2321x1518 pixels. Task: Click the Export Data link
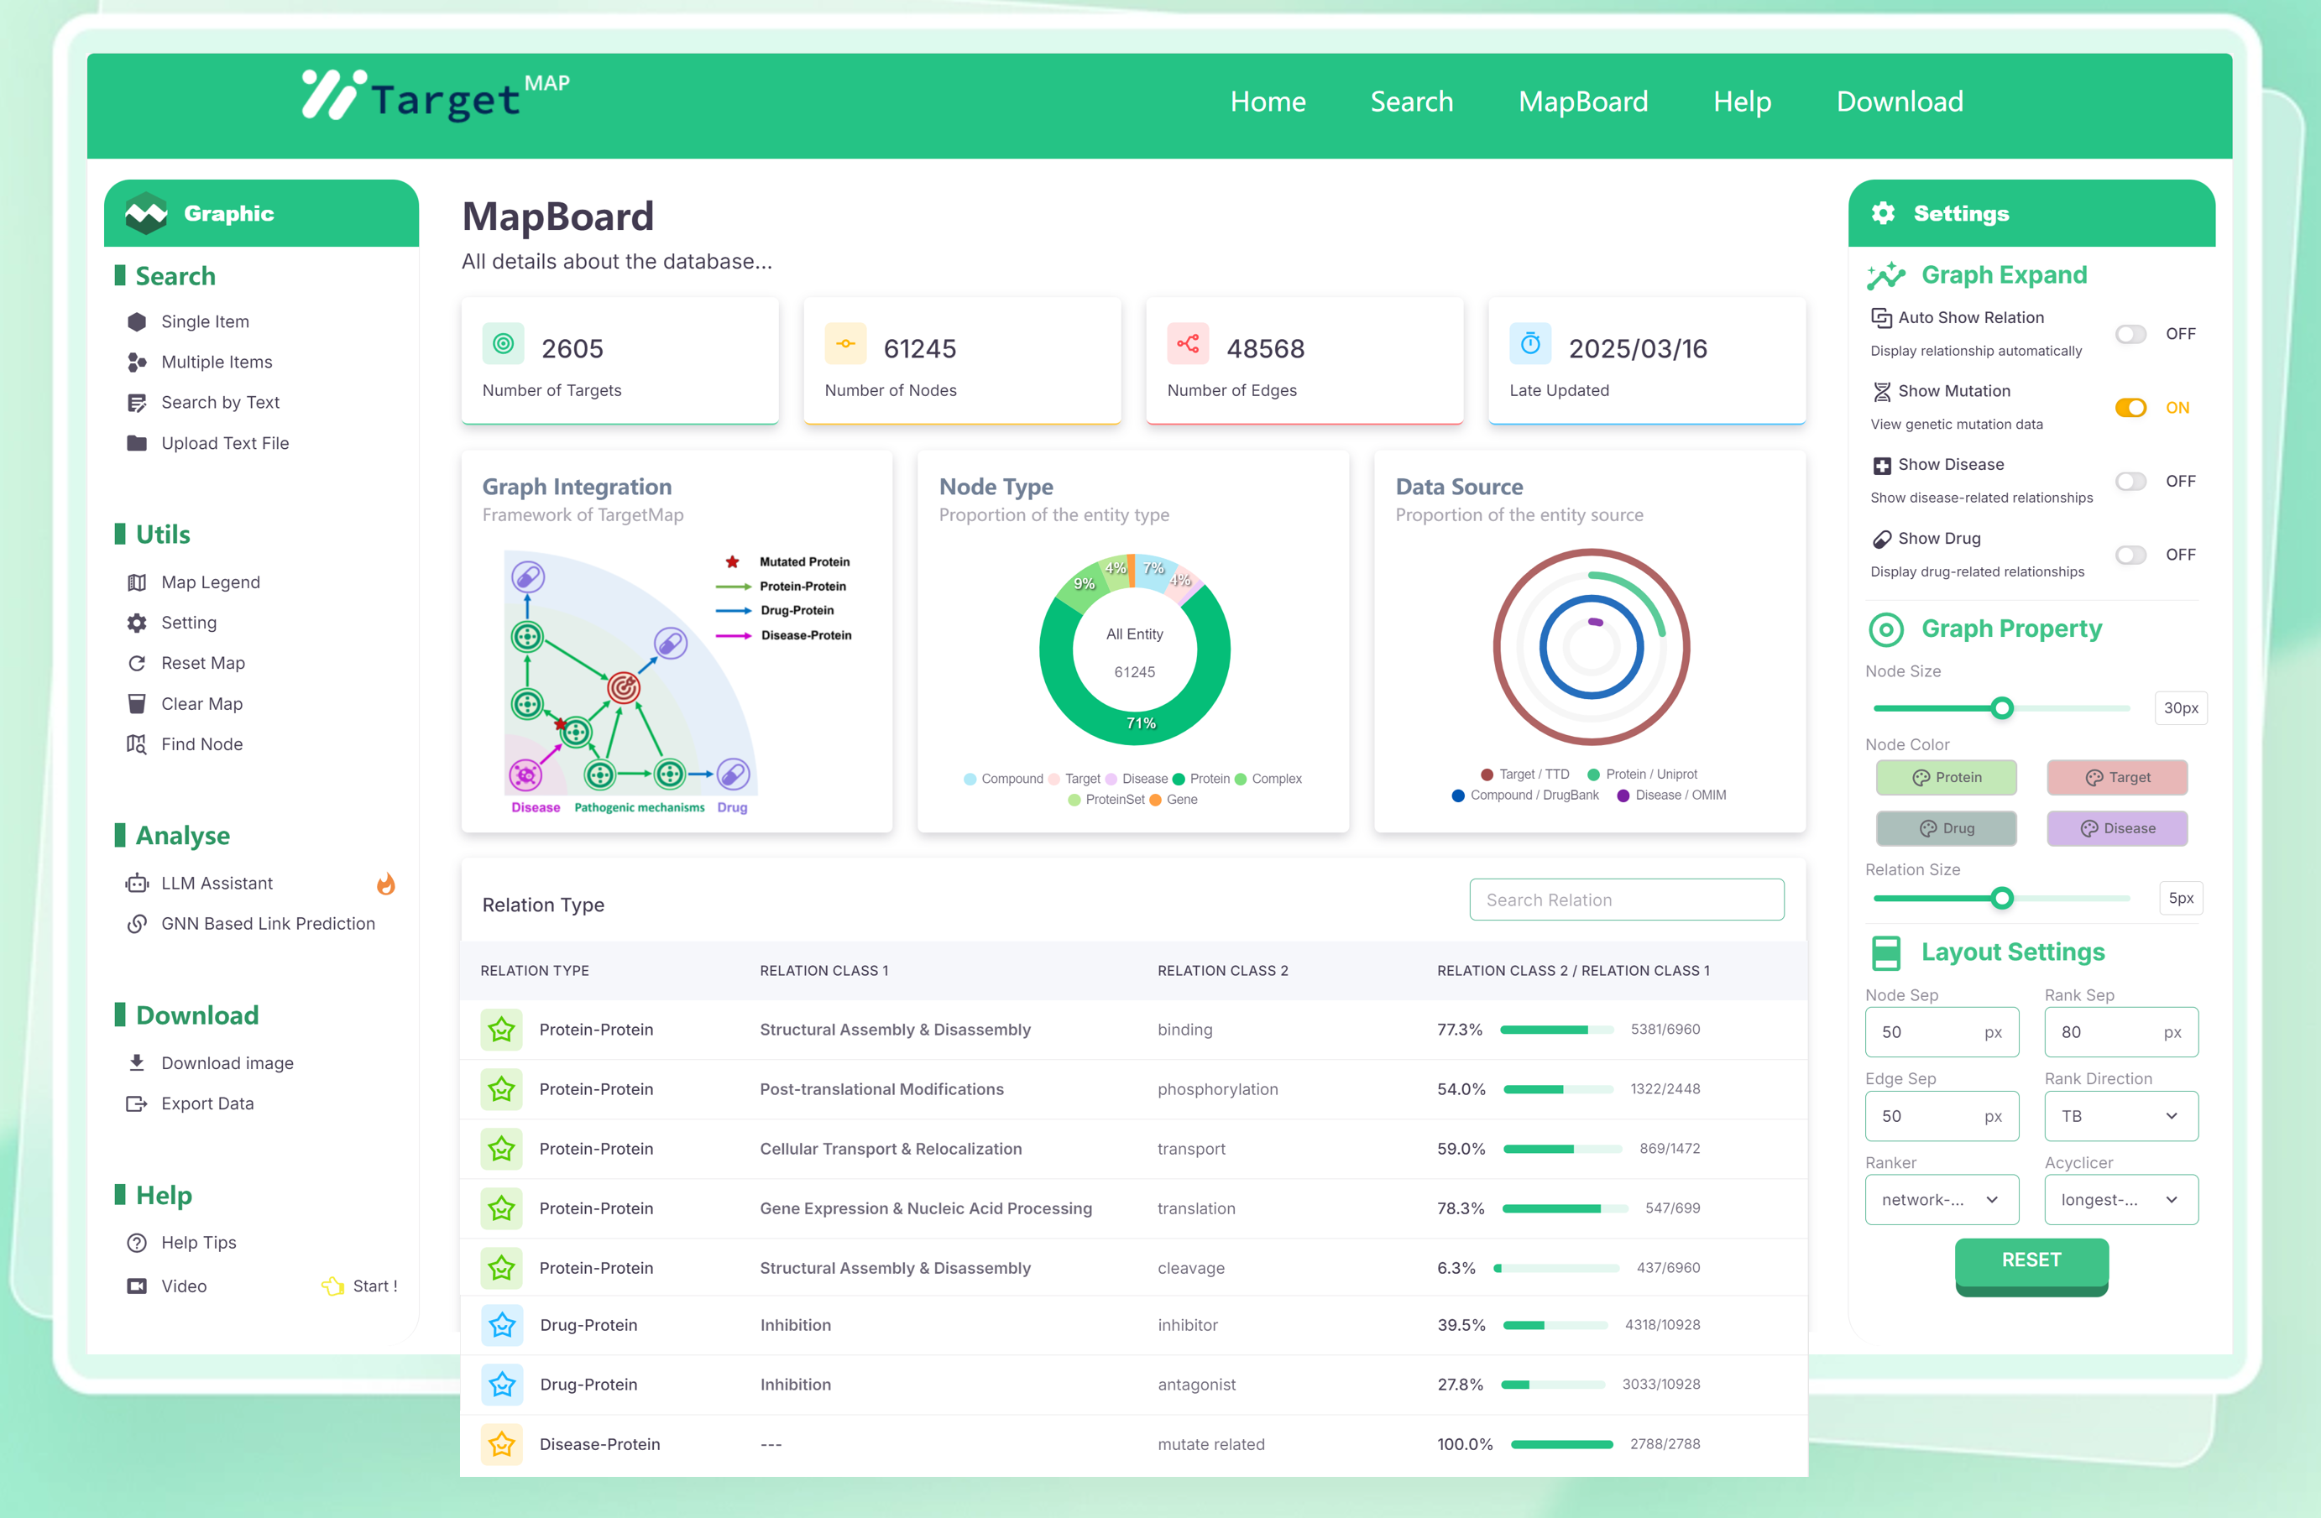206,1103
